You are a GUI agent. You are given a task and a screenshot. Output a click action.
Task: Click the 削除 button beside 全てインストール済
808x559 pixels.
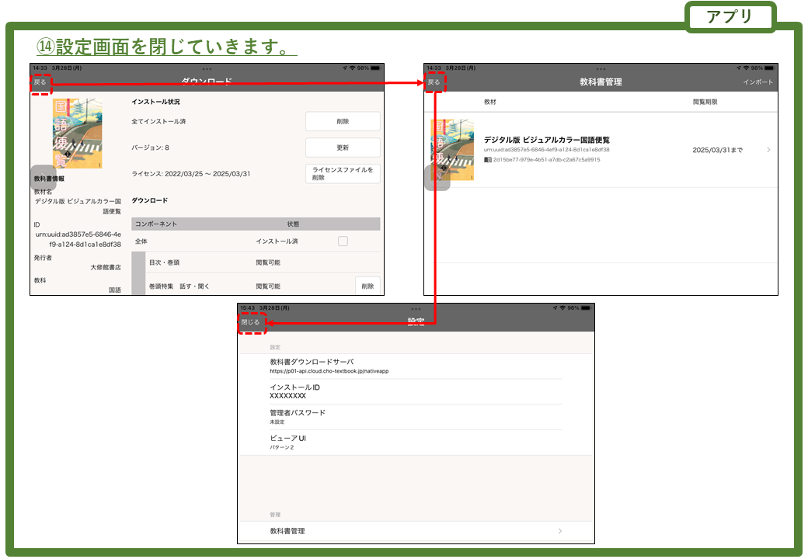pos(343,121)
